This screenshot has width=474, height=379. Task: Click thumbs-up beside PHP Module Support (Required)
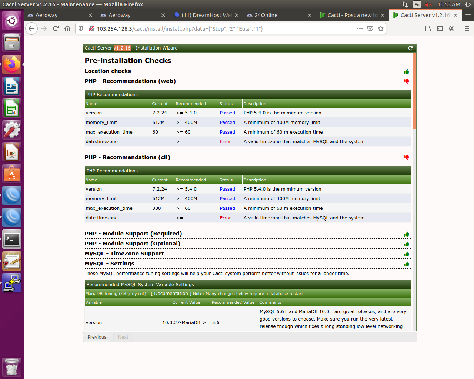click(407, 234)
